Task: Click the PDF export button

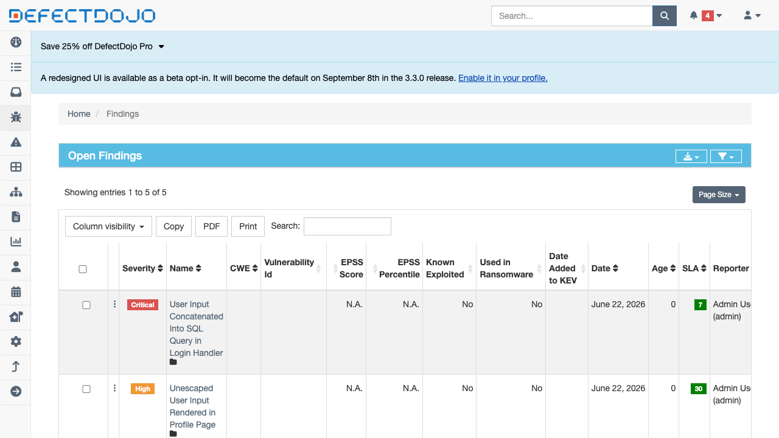Action: point(211,226)
